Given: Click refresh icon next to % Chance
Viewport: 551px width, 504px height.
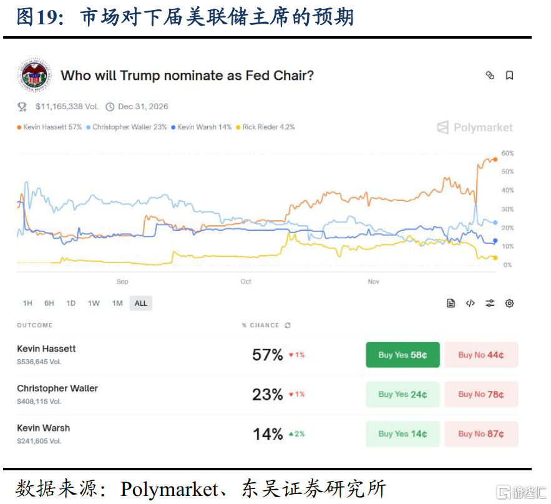Looking at the screenshot, I should coord(287,325).
